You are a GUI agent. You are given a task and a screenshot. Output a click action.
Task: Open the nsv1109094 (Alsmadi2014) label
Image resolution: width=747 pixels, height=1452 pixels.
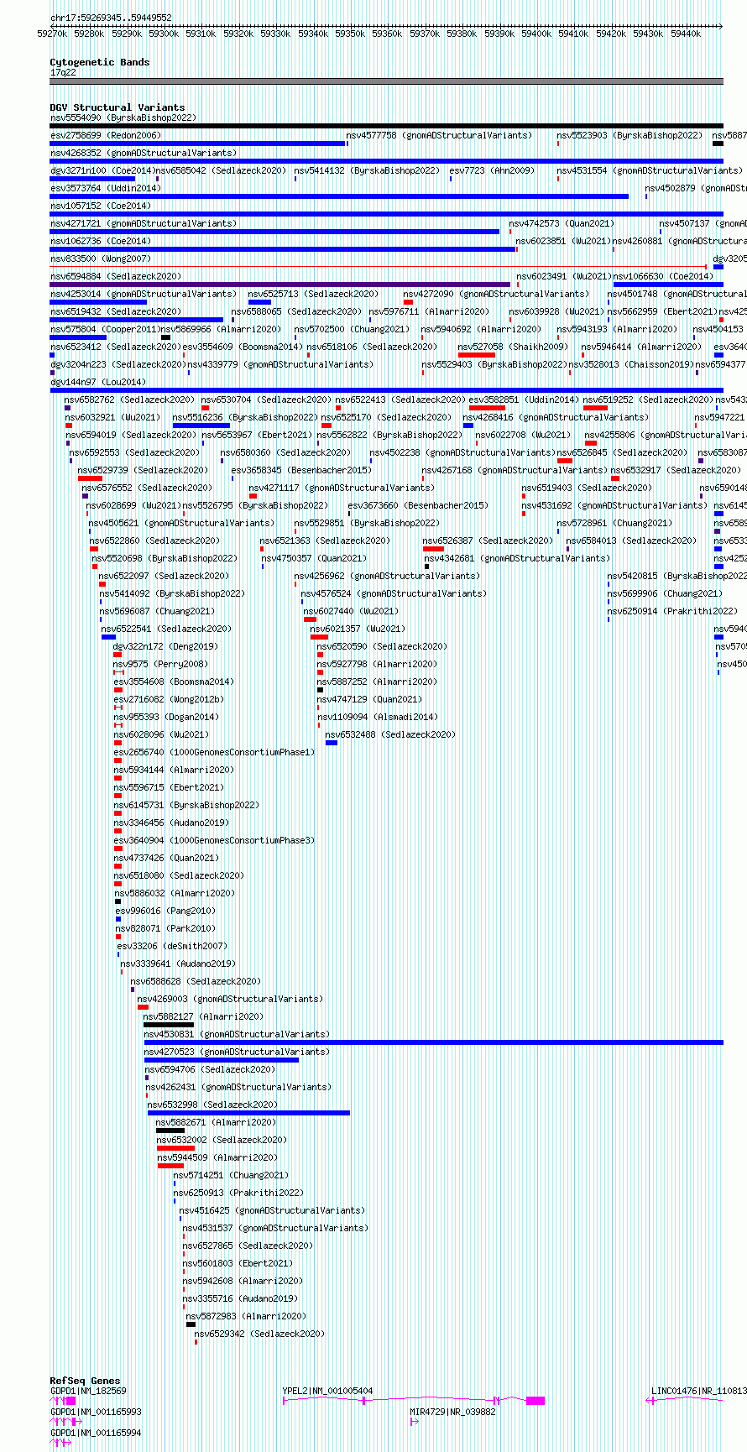point(378,717)
